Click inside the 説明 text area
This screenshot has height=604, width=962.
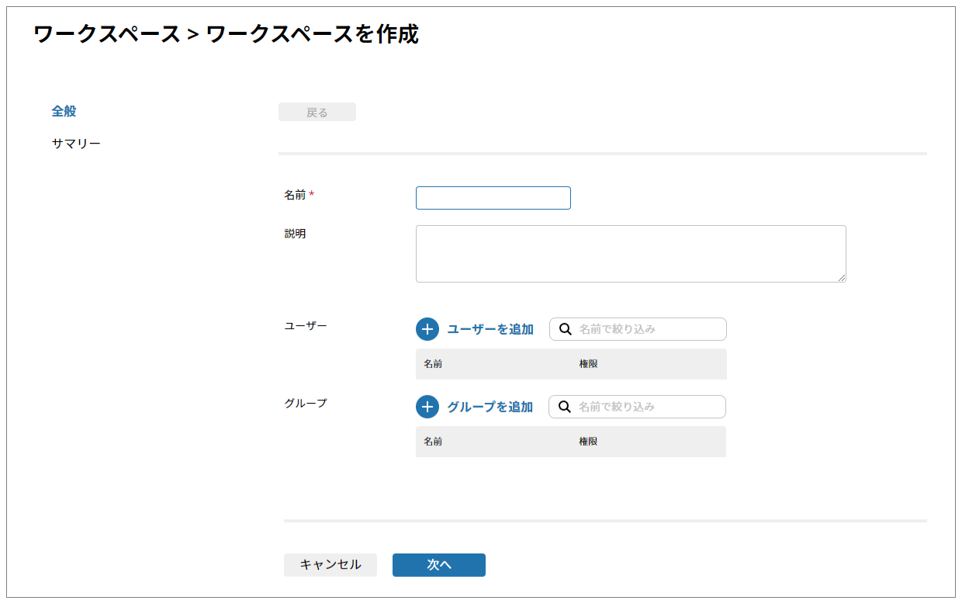pos(630,254)
